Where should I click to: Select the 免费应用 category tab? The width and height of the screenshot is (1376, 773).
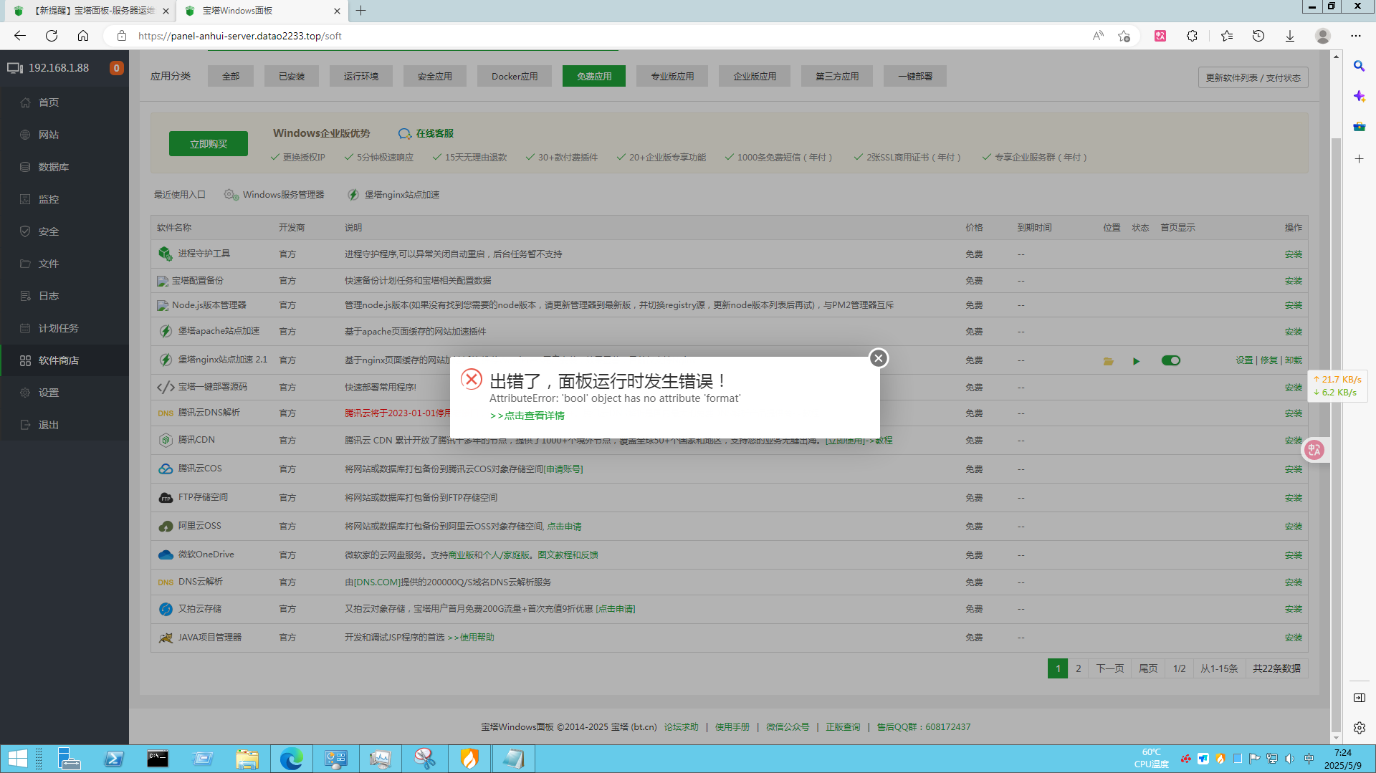[594, 76]
